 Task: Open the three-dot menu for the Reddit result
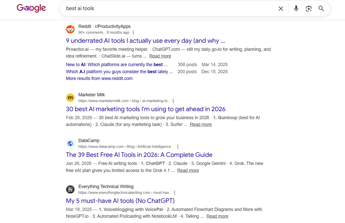(x=133, y=32)
